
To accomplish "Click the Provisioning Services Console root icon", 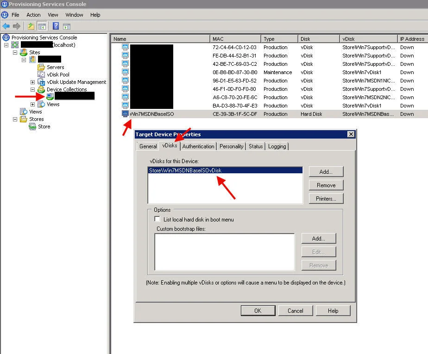I will tap(6, 38).
